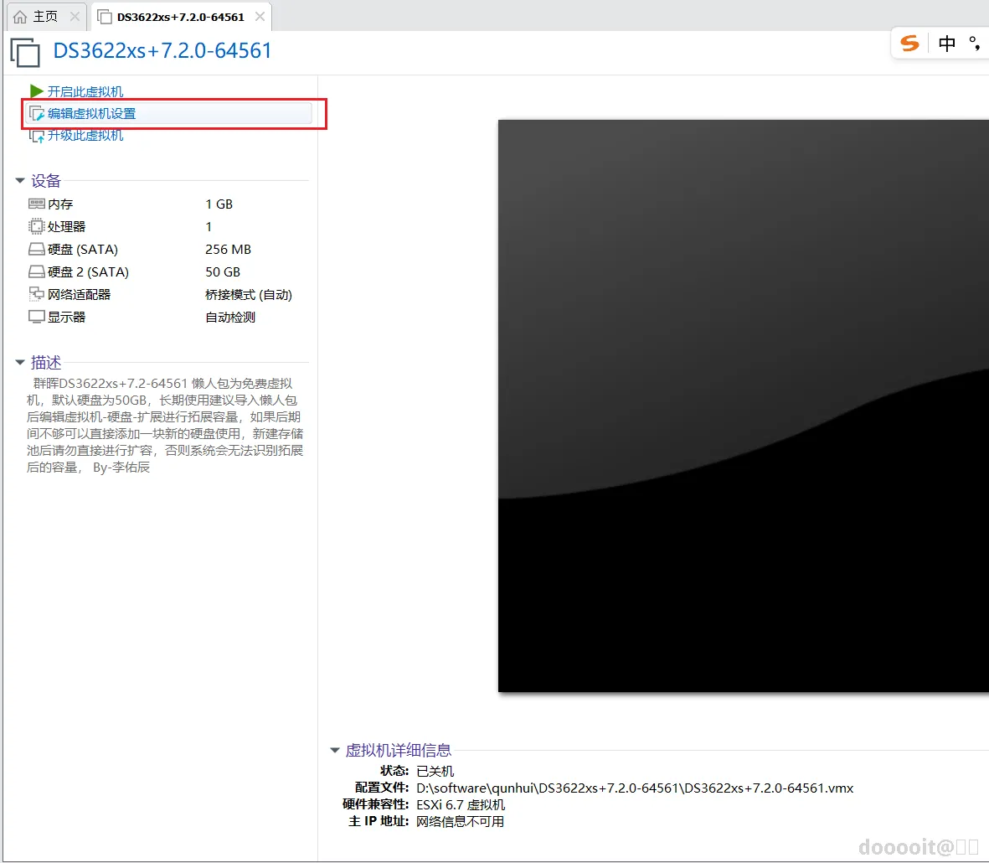The image size is (989, 863).
Task: Click 开启此虚拟机 to power on
Action: tap(85, 91)
